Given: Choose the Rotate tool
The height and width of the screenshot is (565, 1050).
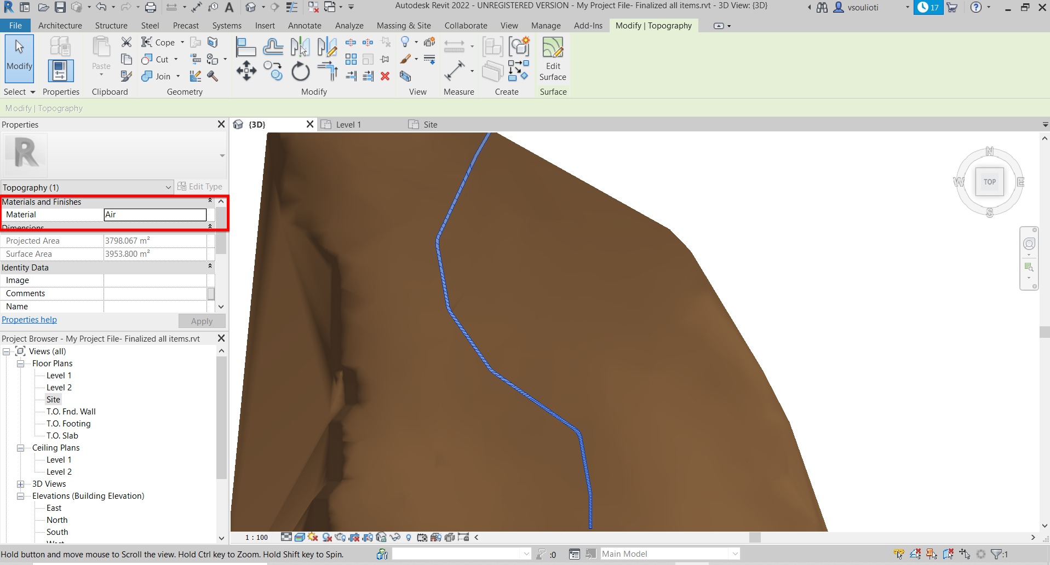Looking at the screenshot, I should pos(300,71).
